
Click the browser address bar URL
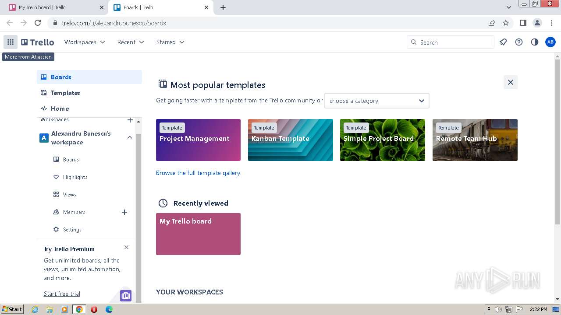[x=114, y=23]
